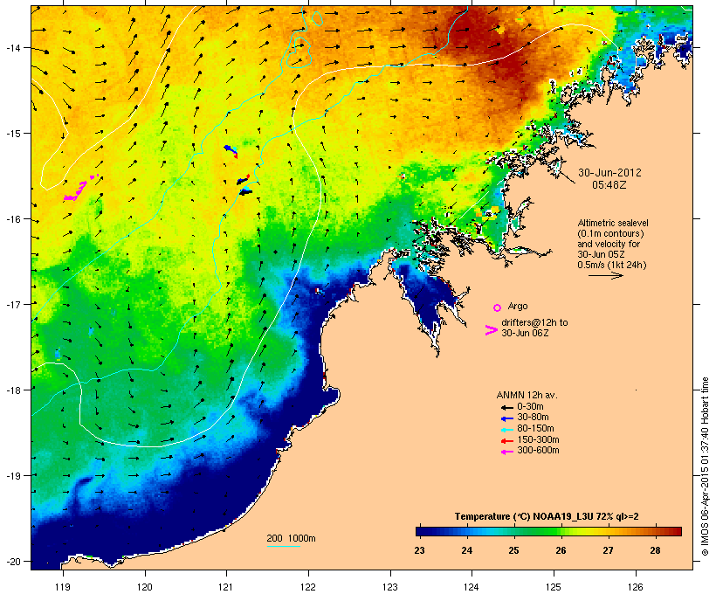Click the '200 1000m' contour label
716x594 pixels.
[291, 538]
